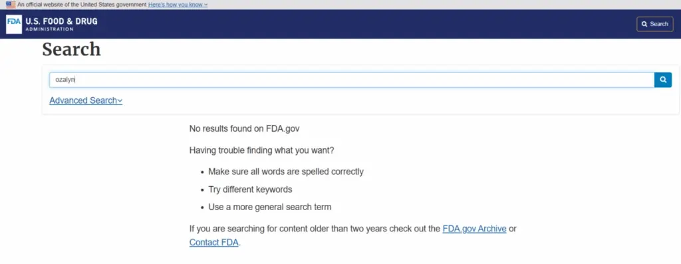Click the large "Search" page heading
Screen dimensions: 681x264
pyautogui.click(x=72, y=49)
